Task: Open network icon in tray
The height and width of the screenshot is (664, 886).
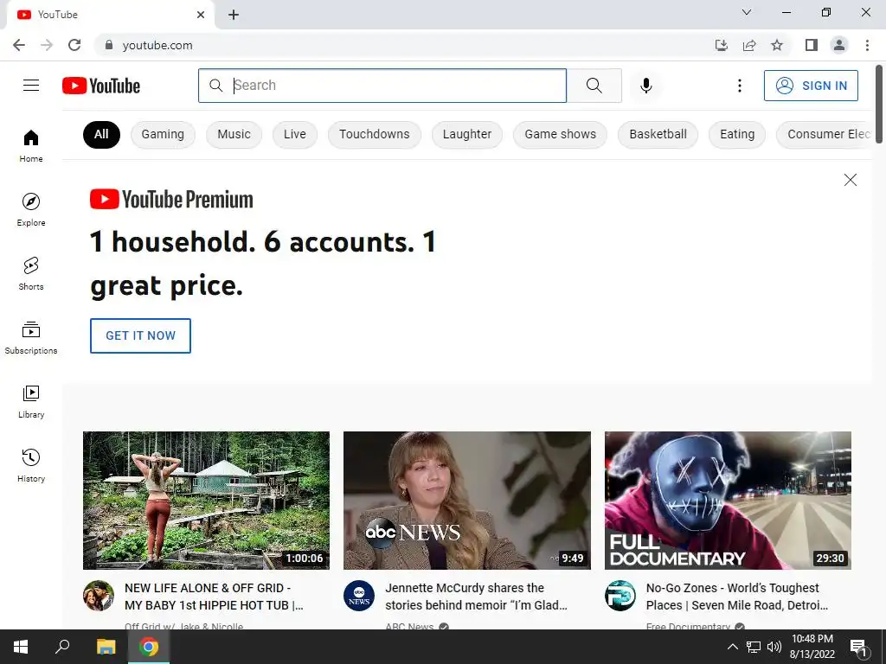Action: tap(754, 647)
